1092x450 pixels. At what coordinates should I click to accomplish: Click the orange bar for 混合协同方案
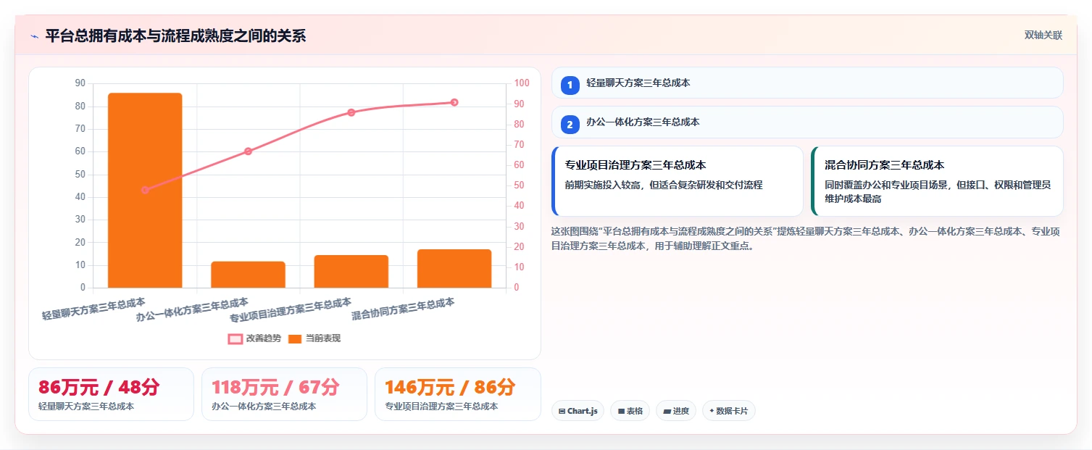pos(454,268)
